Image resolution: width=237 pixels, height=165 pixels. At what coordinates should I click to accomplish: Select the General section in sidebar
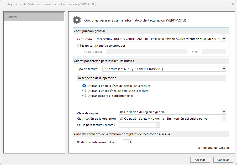tap(34, 17)
